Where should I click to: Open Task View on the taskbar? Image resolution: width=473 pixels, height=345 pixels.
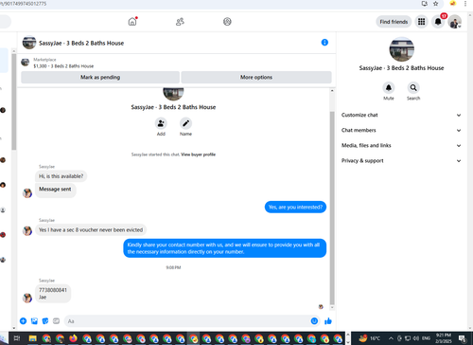17,338
